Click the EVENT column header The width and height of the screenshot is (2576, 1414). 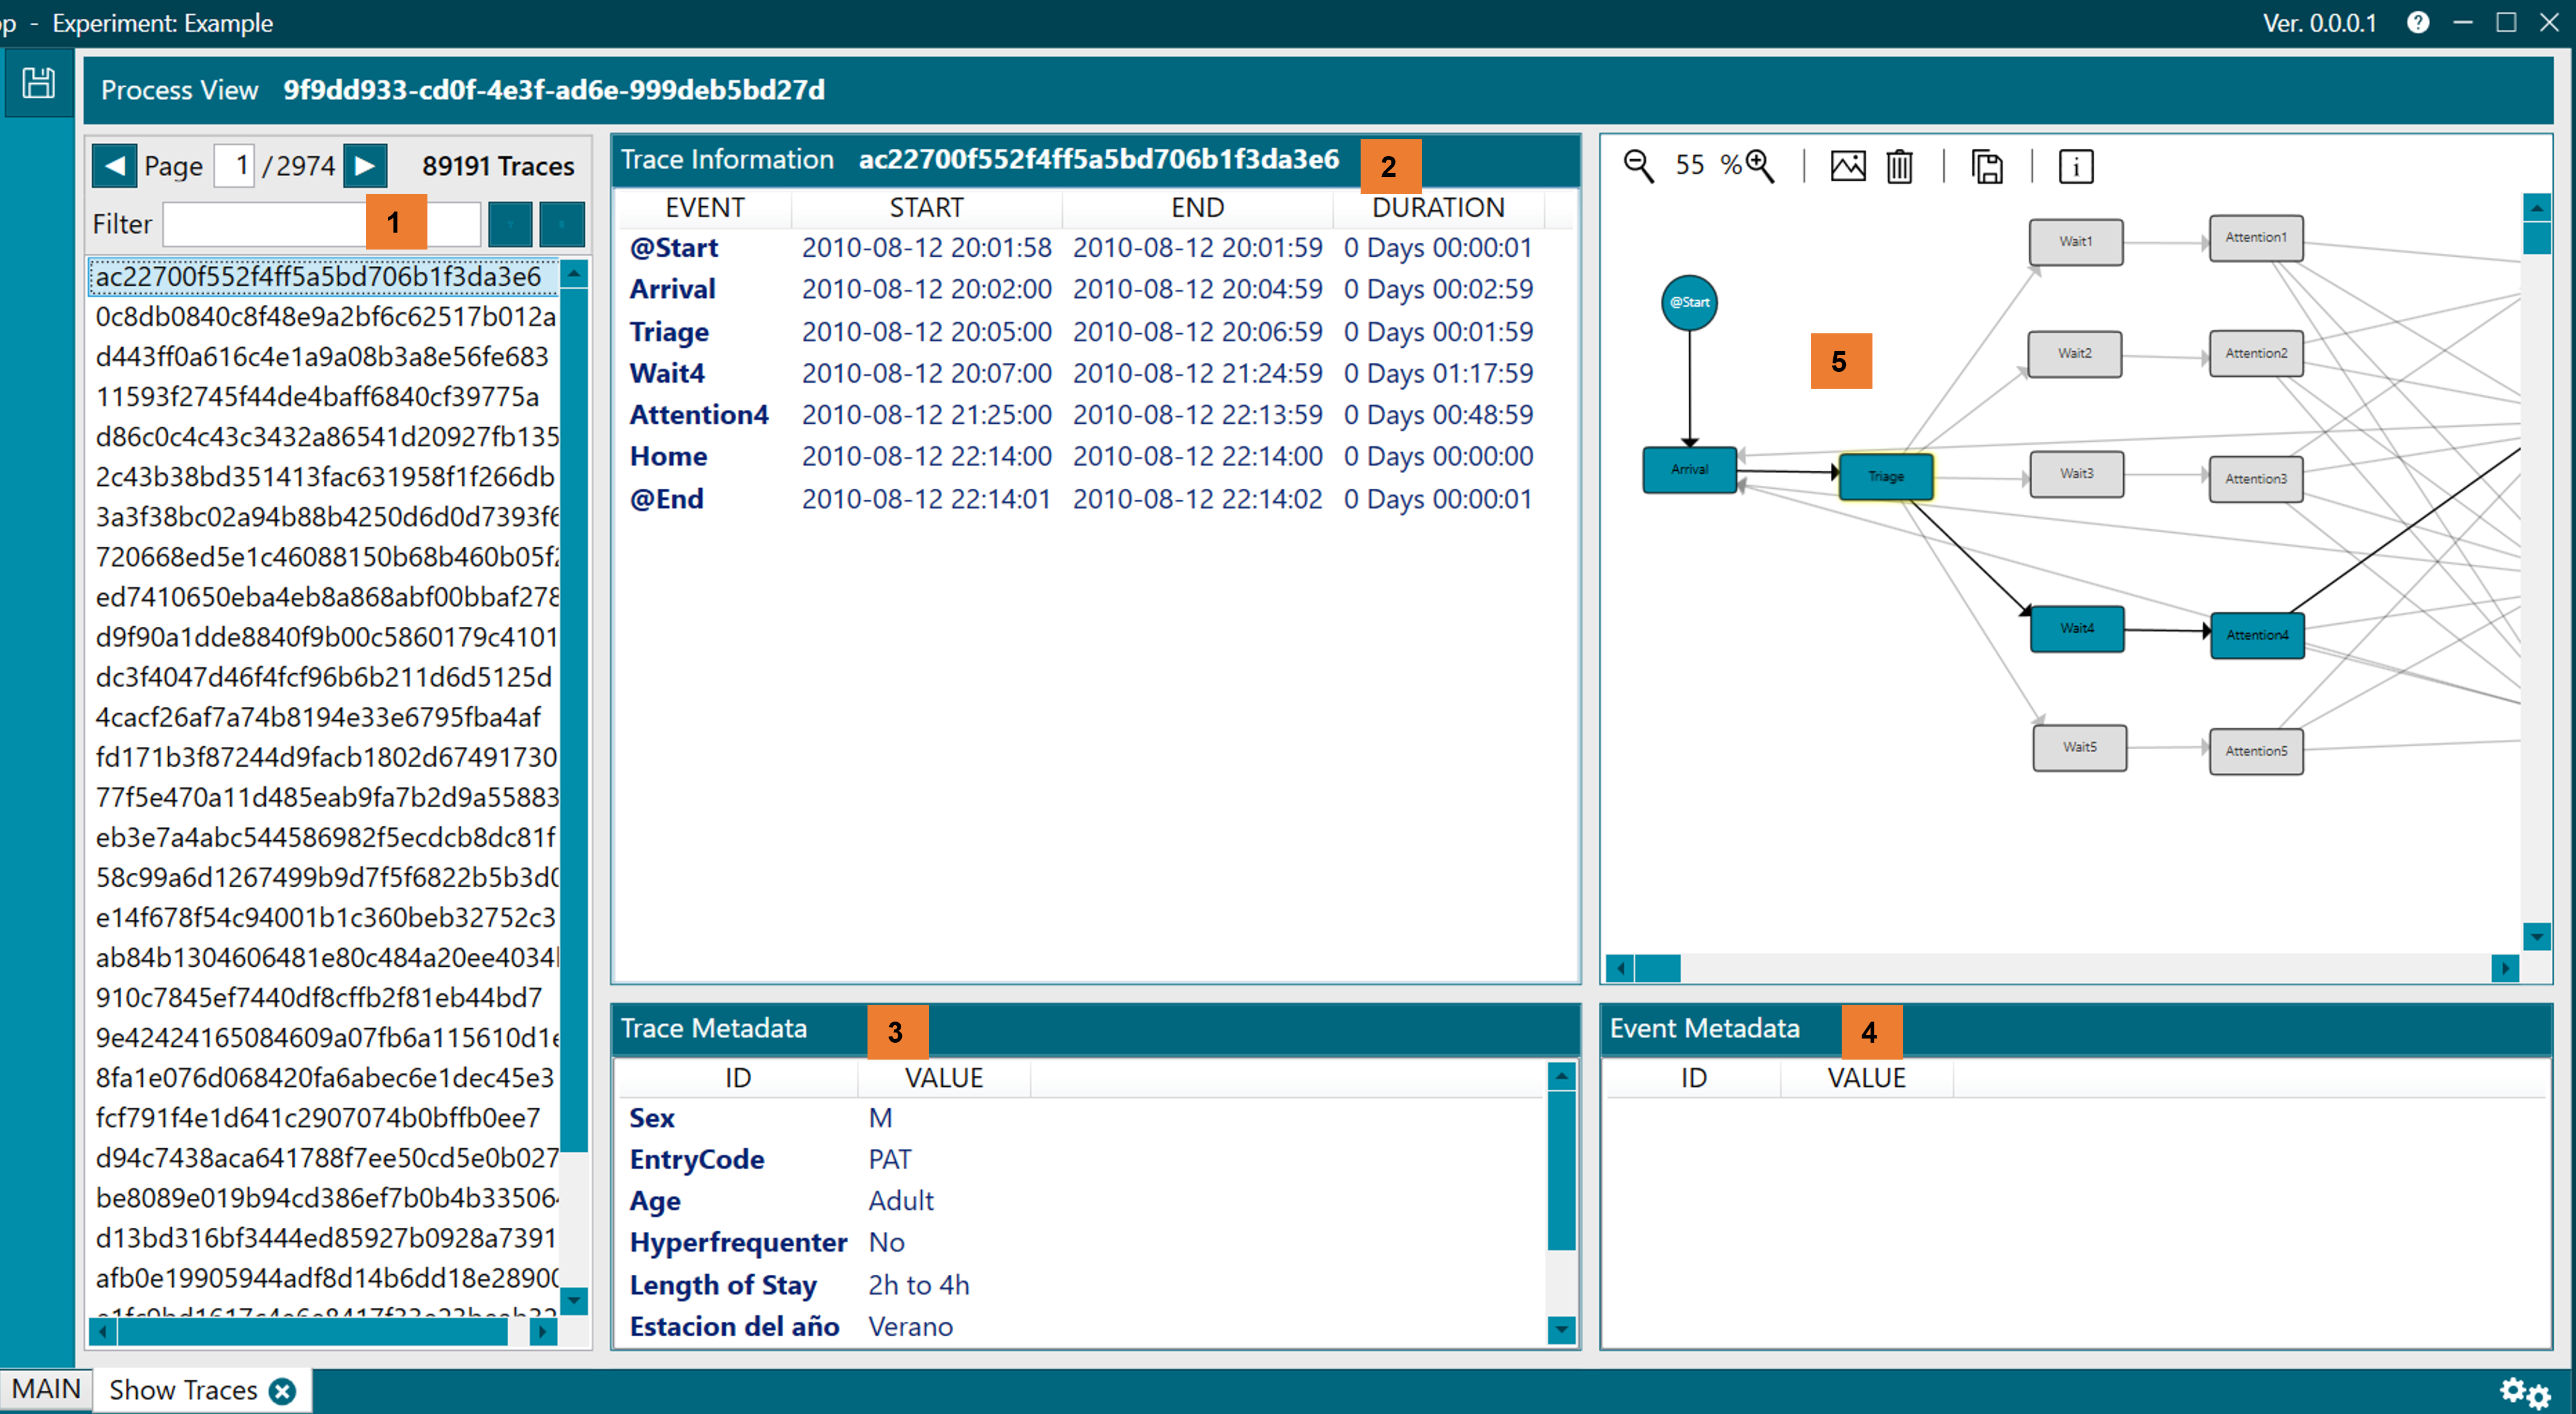(x=705, y=208)
